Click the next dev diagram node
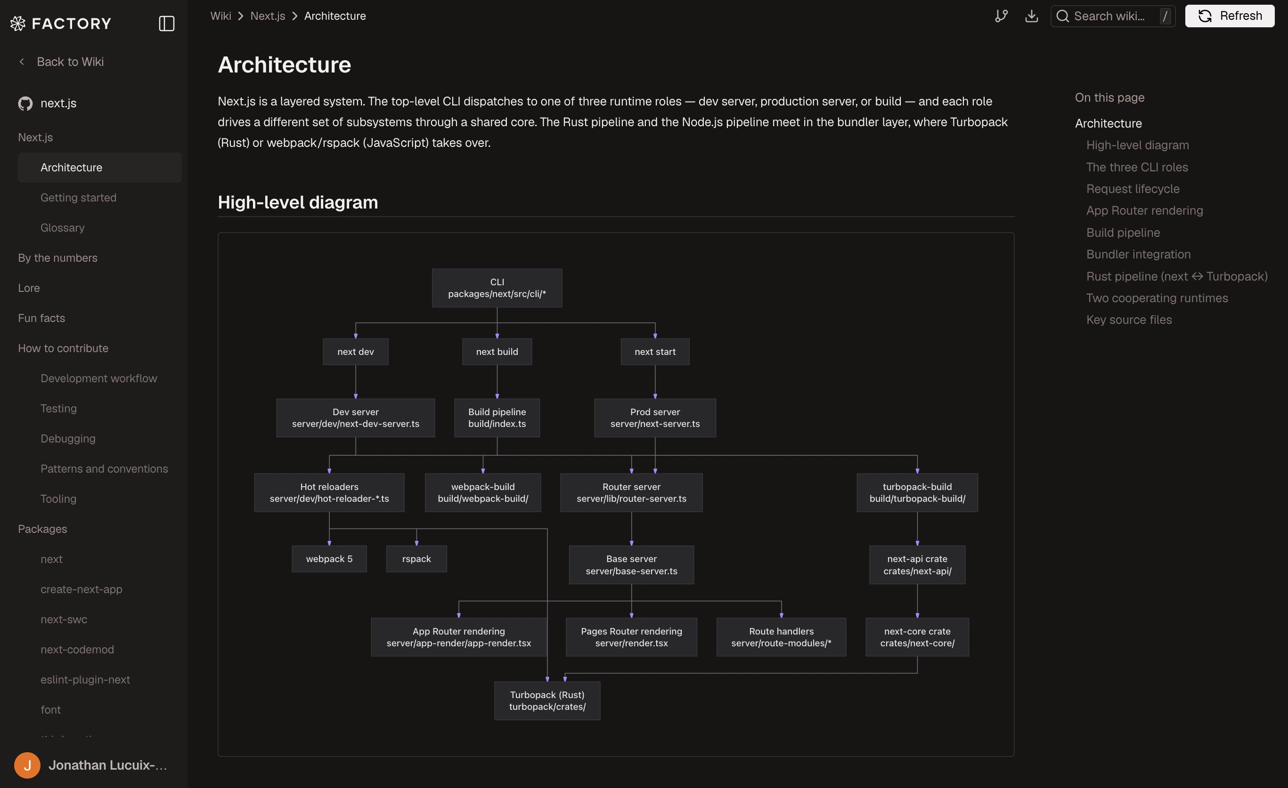The image size is (1288, 788). [x=356, y=352]
